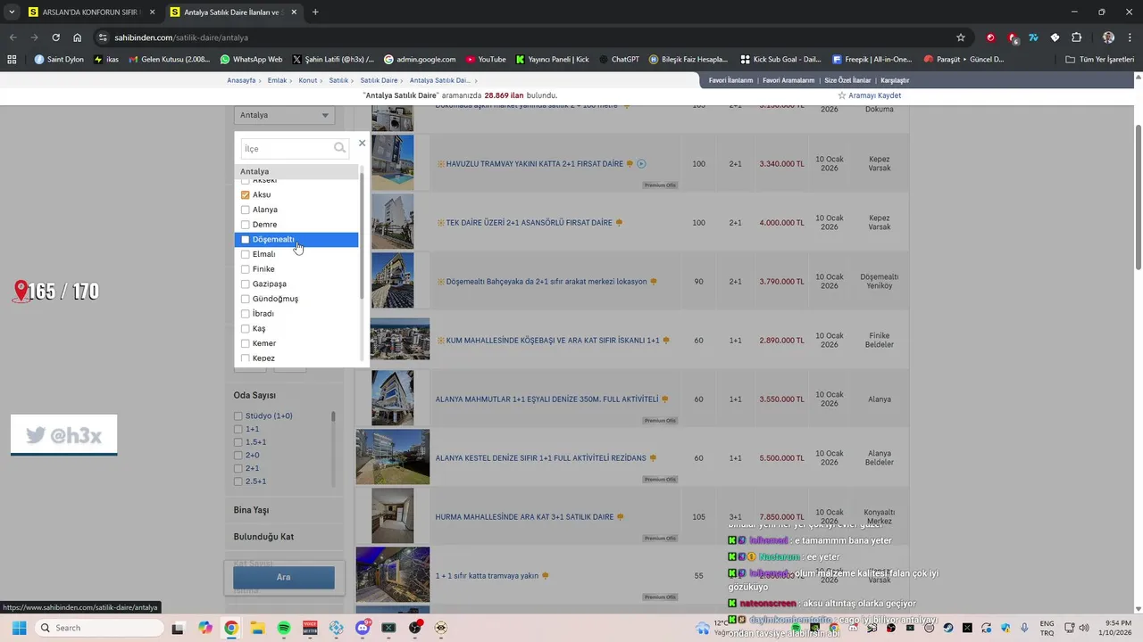Open Google Chrome from the taskbar
Screen dimensions: 1143x642
point(231,628)
